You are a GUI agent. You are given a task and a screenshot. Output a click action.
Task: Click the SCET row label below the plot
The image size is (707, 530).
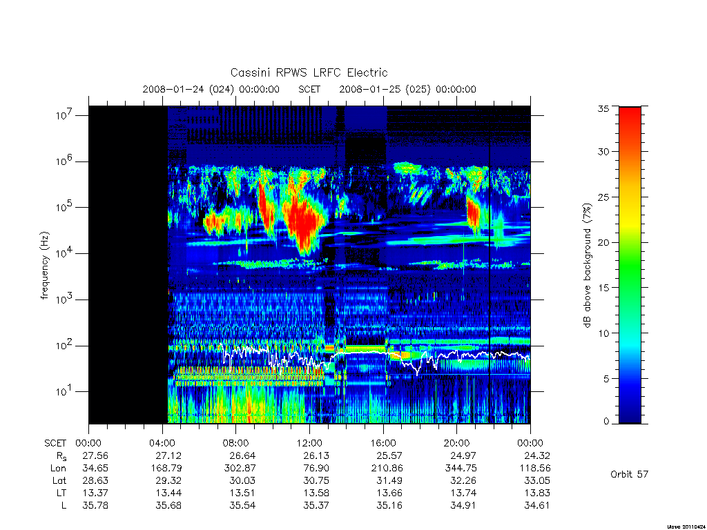55,443
